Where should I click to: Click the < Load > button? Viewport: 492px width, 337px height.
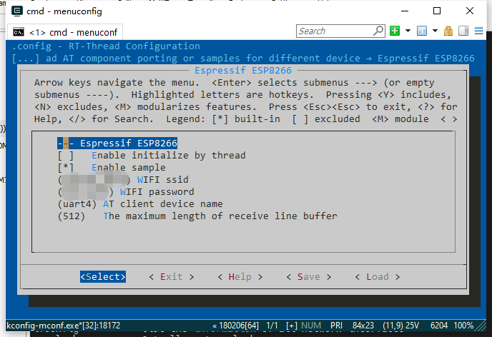(x=378, y=277)
